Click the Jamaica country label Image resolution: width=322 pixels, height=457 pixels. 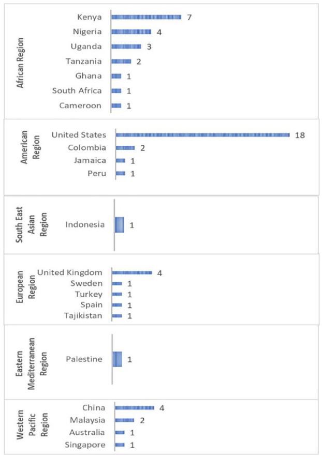coord(91,160)
